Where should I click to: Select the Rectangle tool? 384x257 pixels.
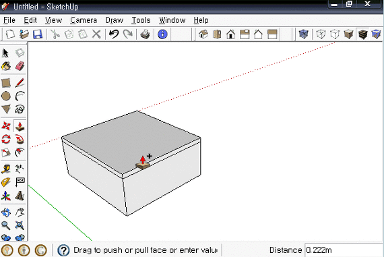tap(6, 83)
